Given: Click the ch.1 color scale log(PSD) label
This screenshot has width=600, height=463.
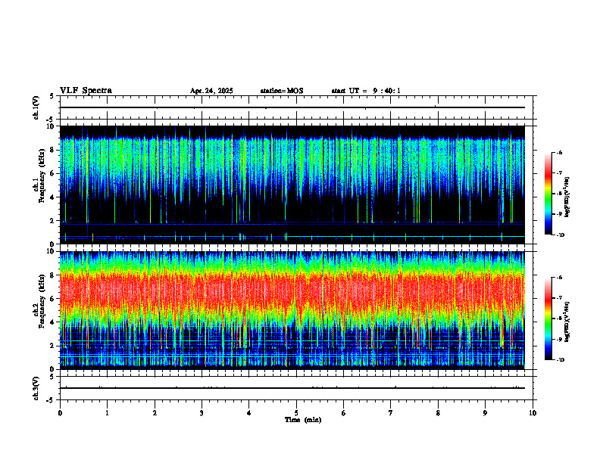Looking at the screenshot, I should [x=567, y=197].
